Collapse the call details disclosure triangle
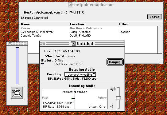Screen dimensions: 167x115 [42, 64]
